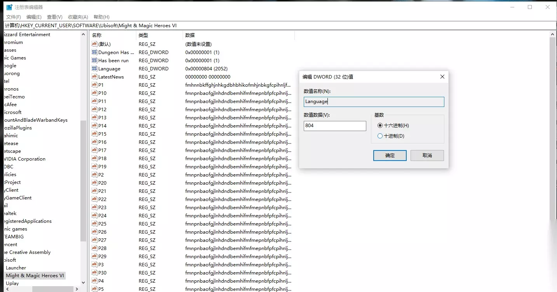557x292 pixels.
Task: Click the tree pane scroll-down arrow
Action: point(83,283)
